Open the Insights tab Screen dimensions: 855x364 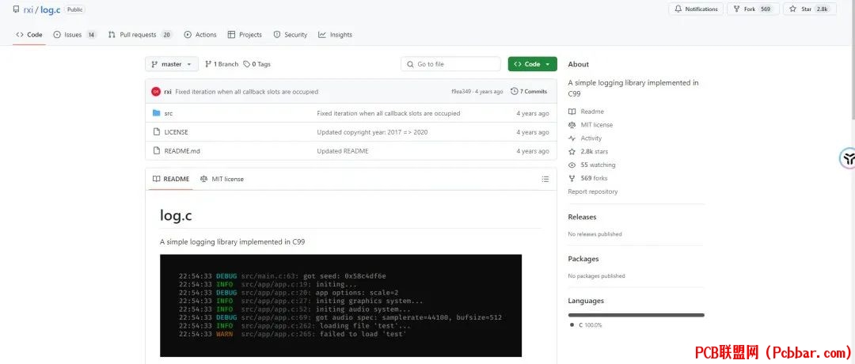[336, 35]
